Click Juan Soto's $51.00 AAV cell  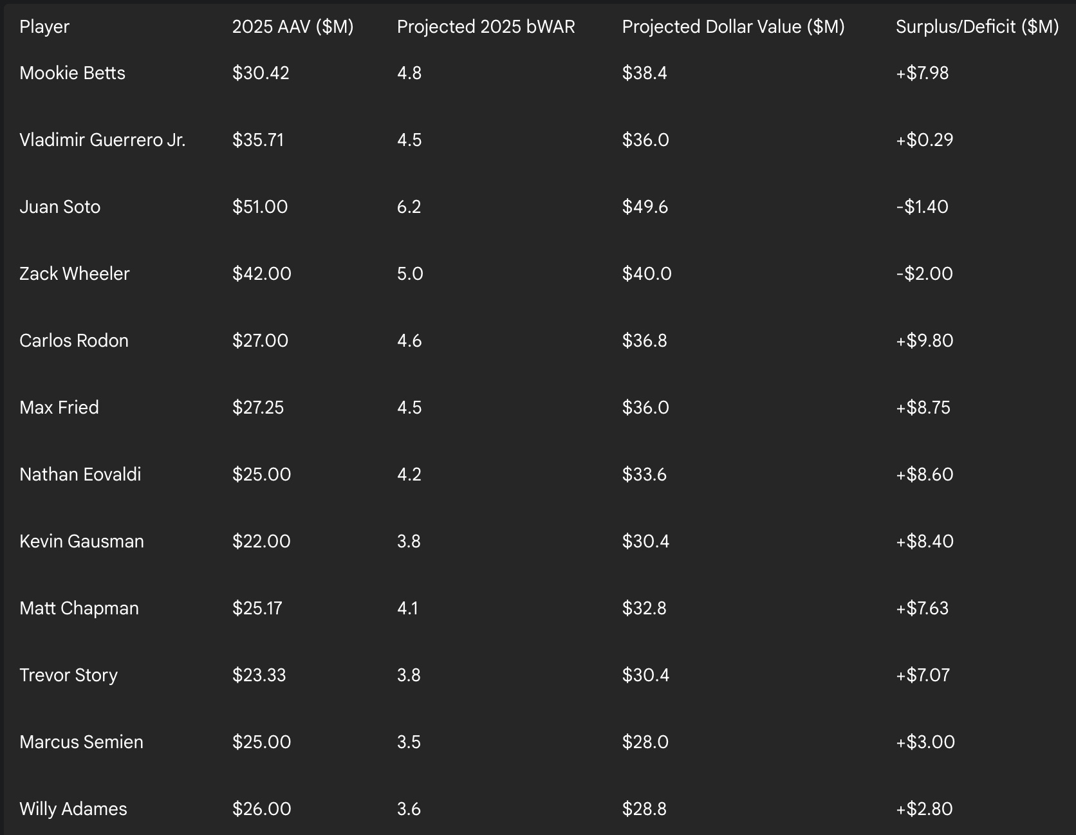click(260, 207)
